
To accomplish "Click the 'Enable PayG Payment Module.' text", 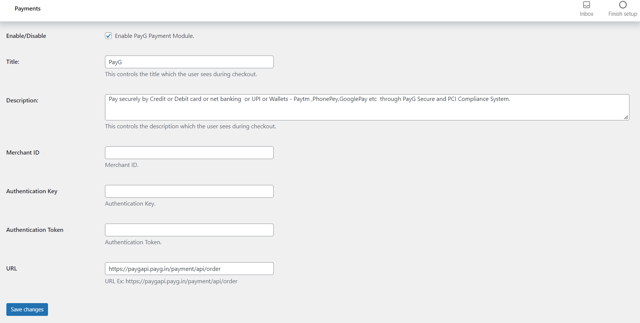I will 154,36.
